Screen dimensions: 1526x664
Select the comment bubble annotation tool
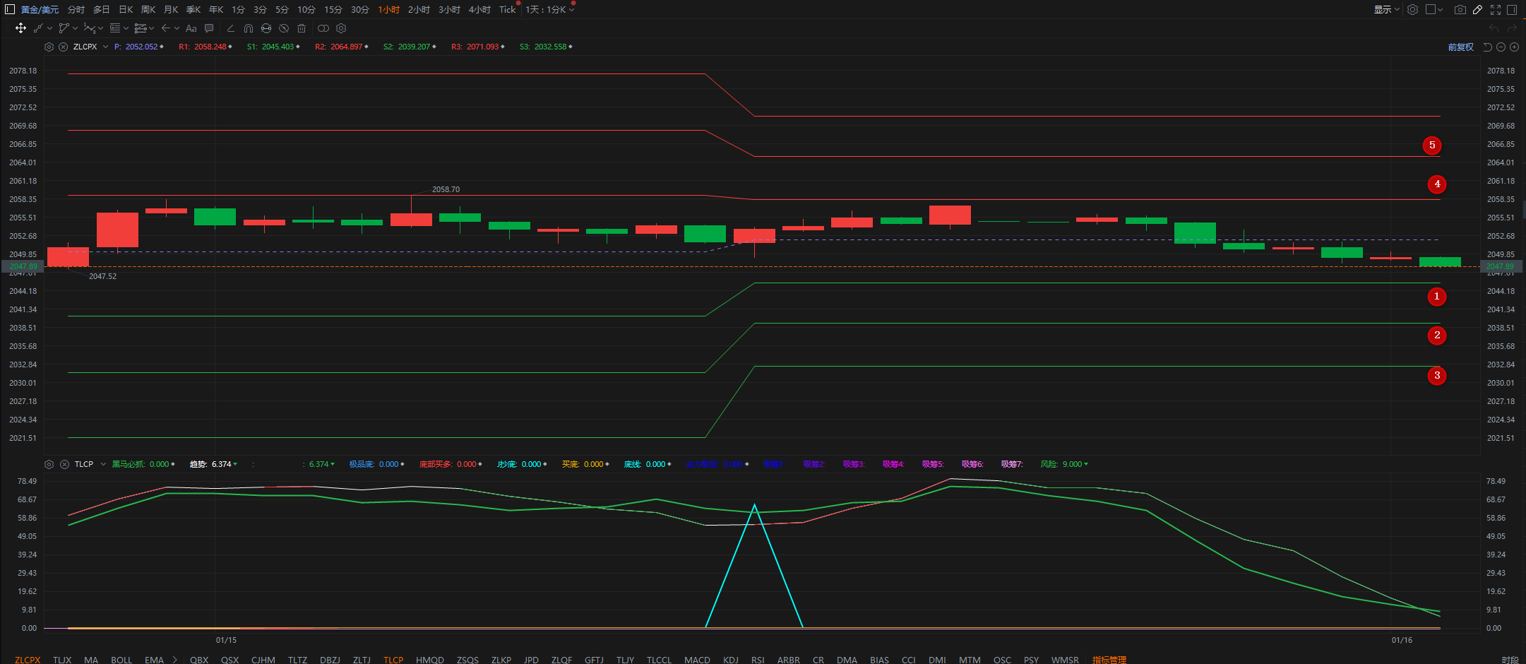[209, 28]
